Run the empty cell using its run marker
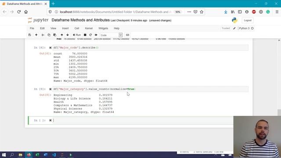This screenshot has height=158, width=281. coord(50,120)
